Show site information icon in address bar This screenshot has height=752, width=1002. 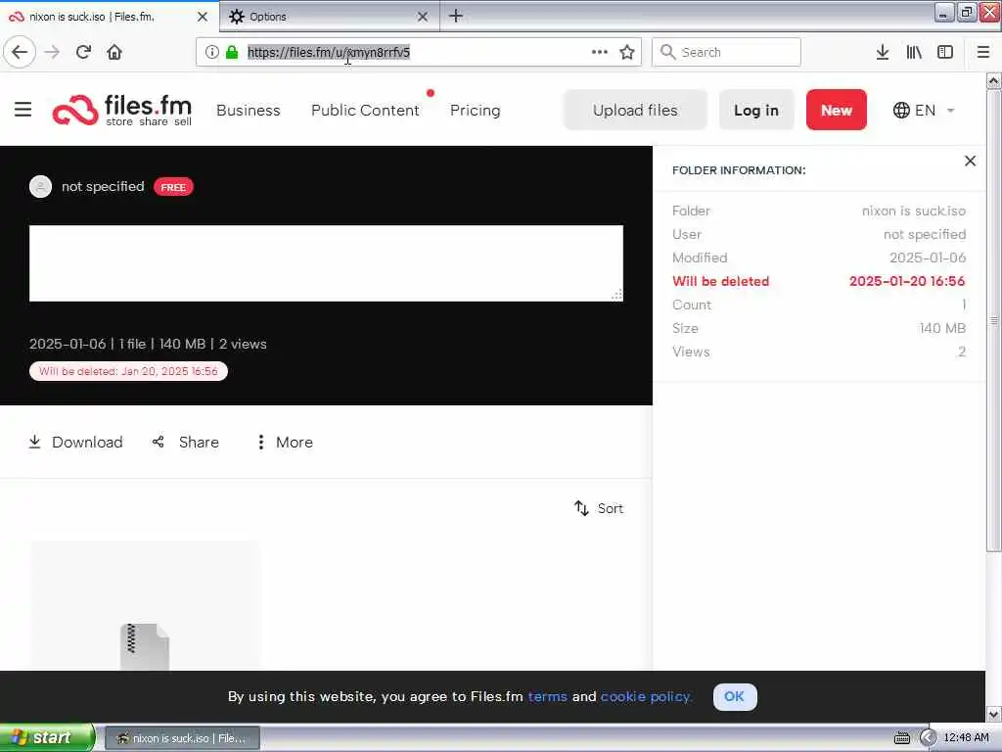pos(211,53)
